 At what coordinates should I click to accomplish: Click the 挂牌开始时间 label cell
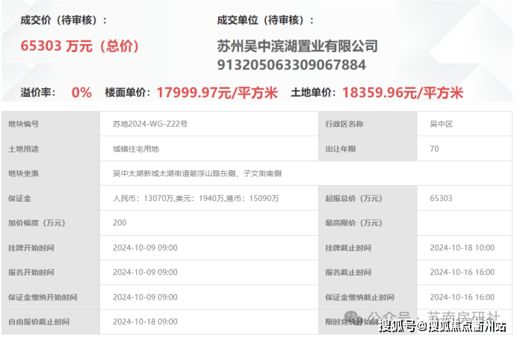tap(51, 248)
